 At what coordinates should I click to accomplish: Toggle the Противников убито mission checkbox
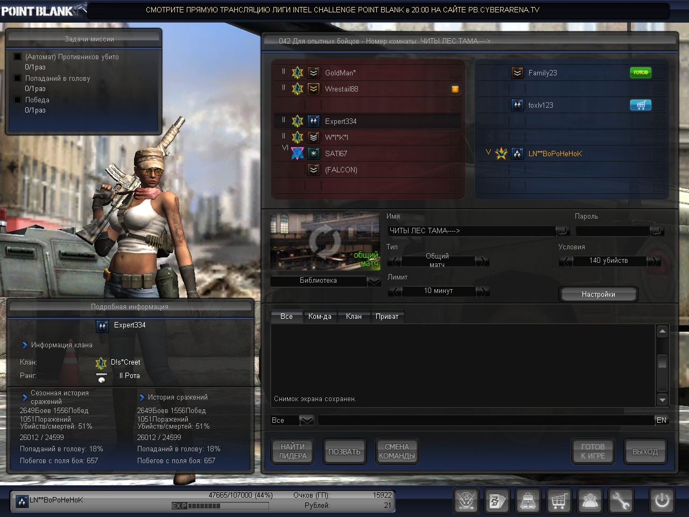pyautogui.click(x=18, y=57)
